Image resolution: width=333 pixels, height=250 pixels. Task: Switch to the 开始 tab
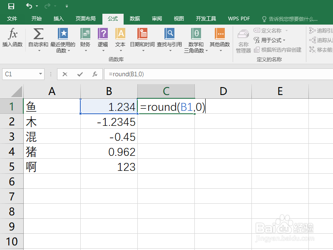tap(36, 19)
